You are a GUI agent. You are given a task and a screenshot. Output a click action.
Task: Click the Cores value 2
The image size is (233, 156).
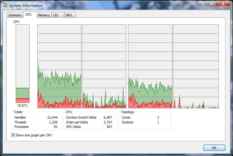coord(158,117)
